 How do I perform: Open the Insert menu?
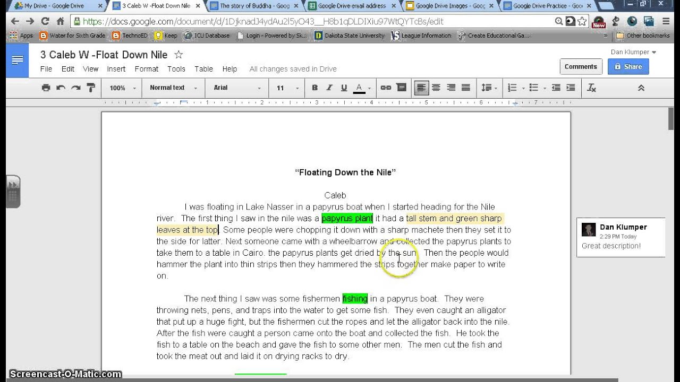tap(116, 69)
